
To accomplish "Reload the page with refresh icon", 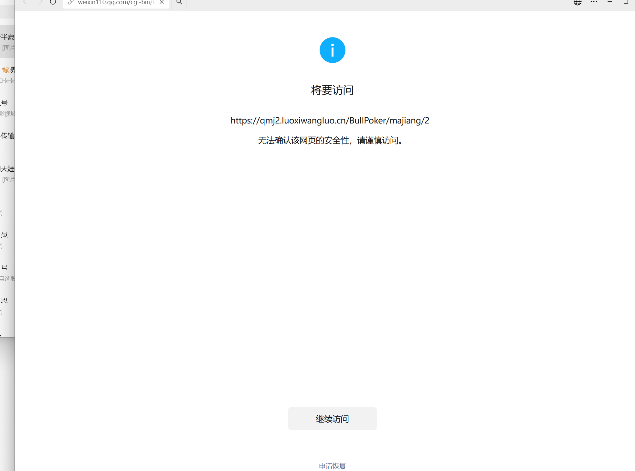I will click(x=53, y=2).
